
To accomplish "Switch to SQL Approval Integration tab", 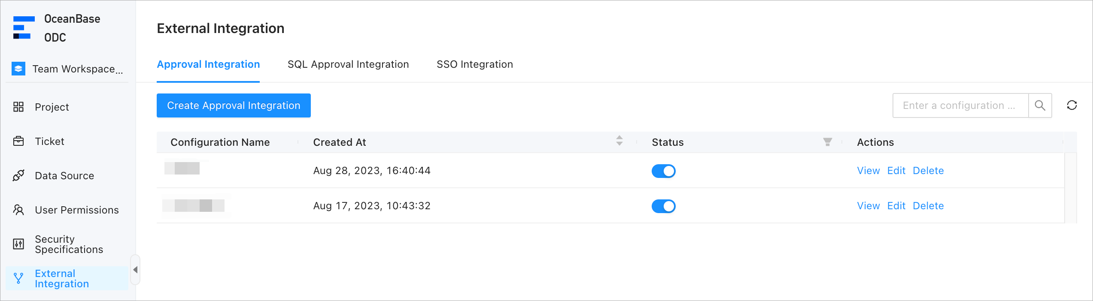I will pos(348,64).
